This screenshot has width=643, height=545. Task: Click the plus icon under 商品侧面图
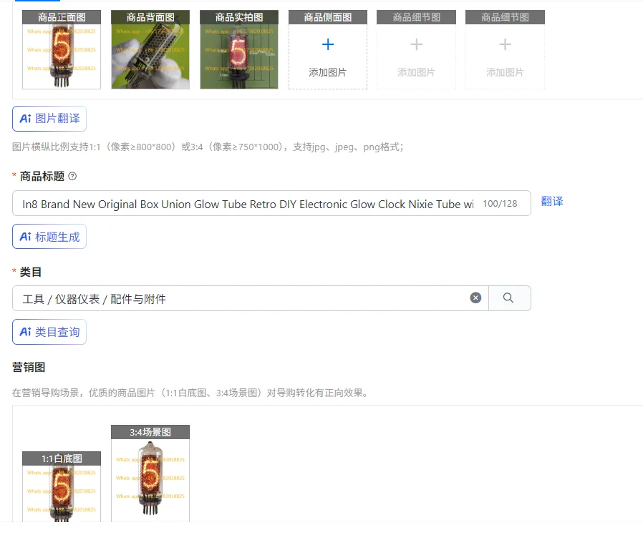(328, 44)
